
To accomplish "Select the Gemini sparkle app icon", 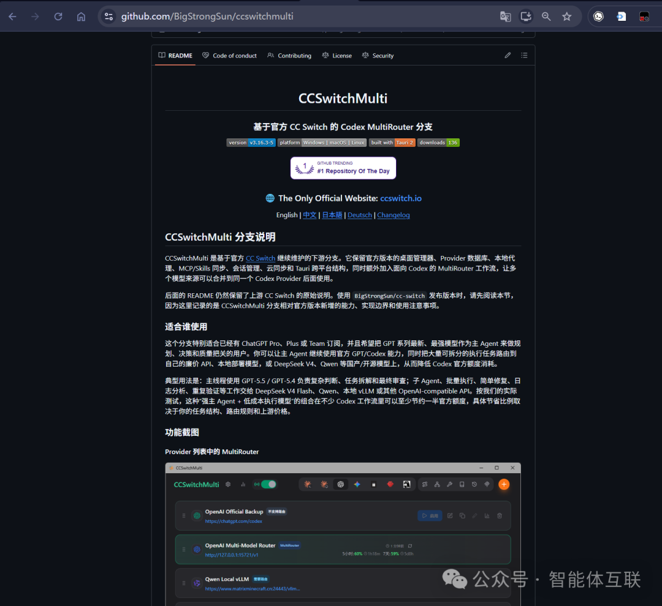I will click(x=357, y=484).
